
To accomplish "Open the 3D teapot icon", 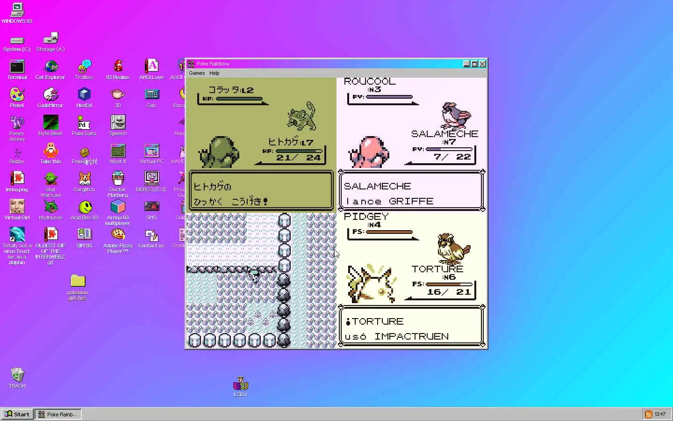I will [x=118, y=98].
